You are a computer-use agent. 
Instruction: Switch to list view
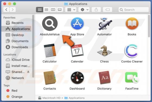click(x=46, y=9)
